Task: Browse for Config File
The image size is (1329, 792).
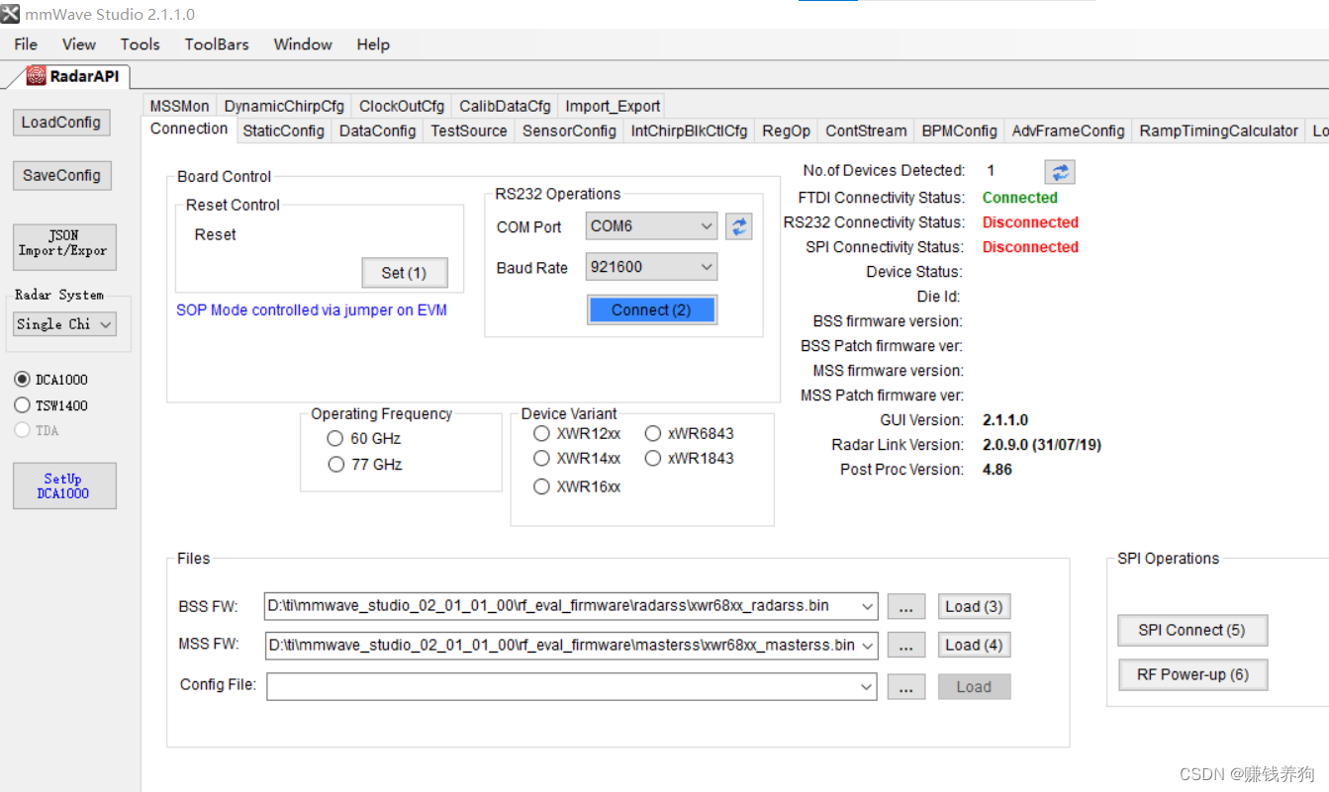Action: click(906, 686)
